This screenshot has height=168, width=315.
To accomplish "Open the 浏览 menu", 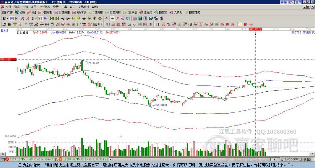I will (17, 7).
